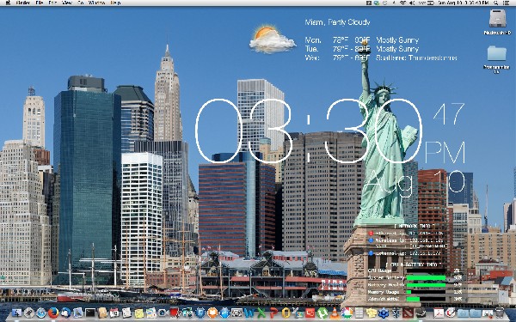Open VLC media player cone icon
The height and width of the screenshot is (322, 516).
(x=335, y=313)
